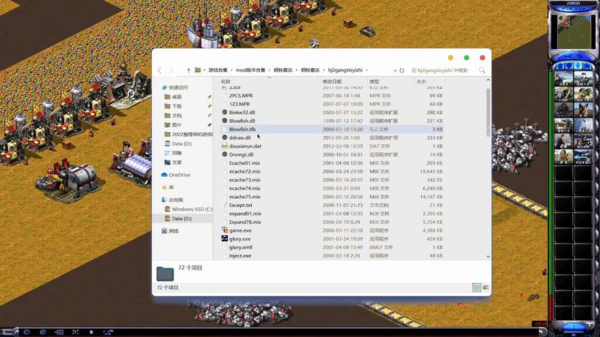Screen dimensions: 600x337
Task: Click the radar minimap in game sidebar
Action: click(572, 32)
